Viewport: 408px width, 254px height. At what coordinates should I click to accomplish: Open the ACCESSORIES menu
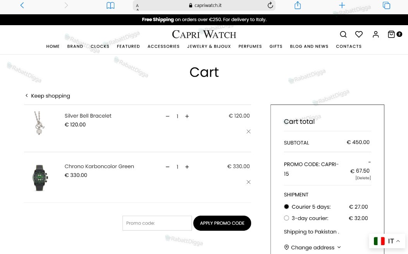(x=164, y=46)
